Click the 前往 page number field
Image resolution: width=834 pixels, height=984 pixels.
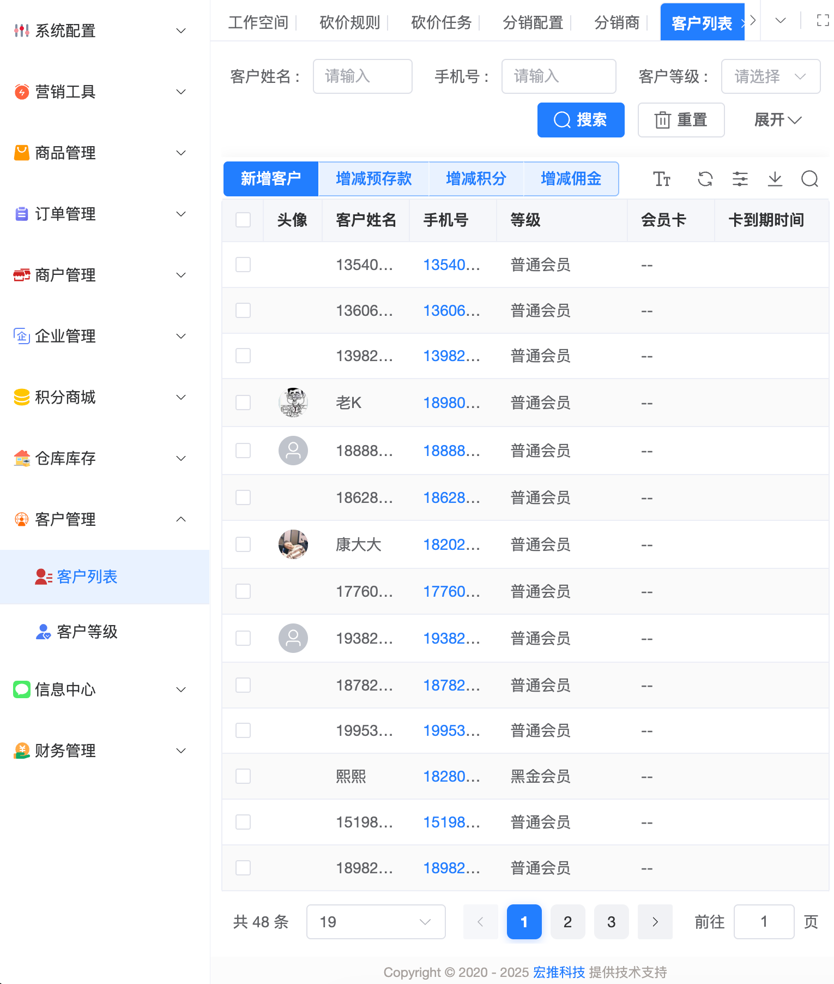click(x=764, y=922)
